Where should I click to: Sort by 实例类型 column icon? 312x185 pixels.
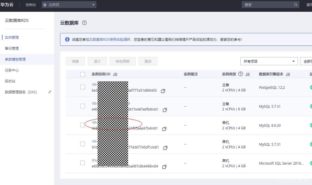248,74
